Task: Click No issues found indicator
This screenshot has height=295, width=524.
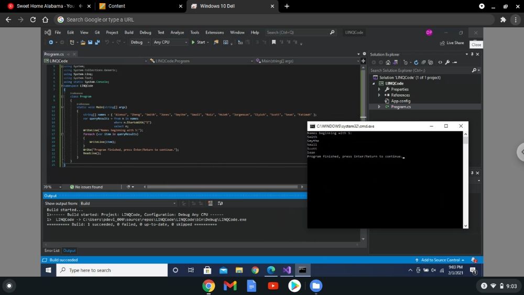Action: tap(86, 187)
